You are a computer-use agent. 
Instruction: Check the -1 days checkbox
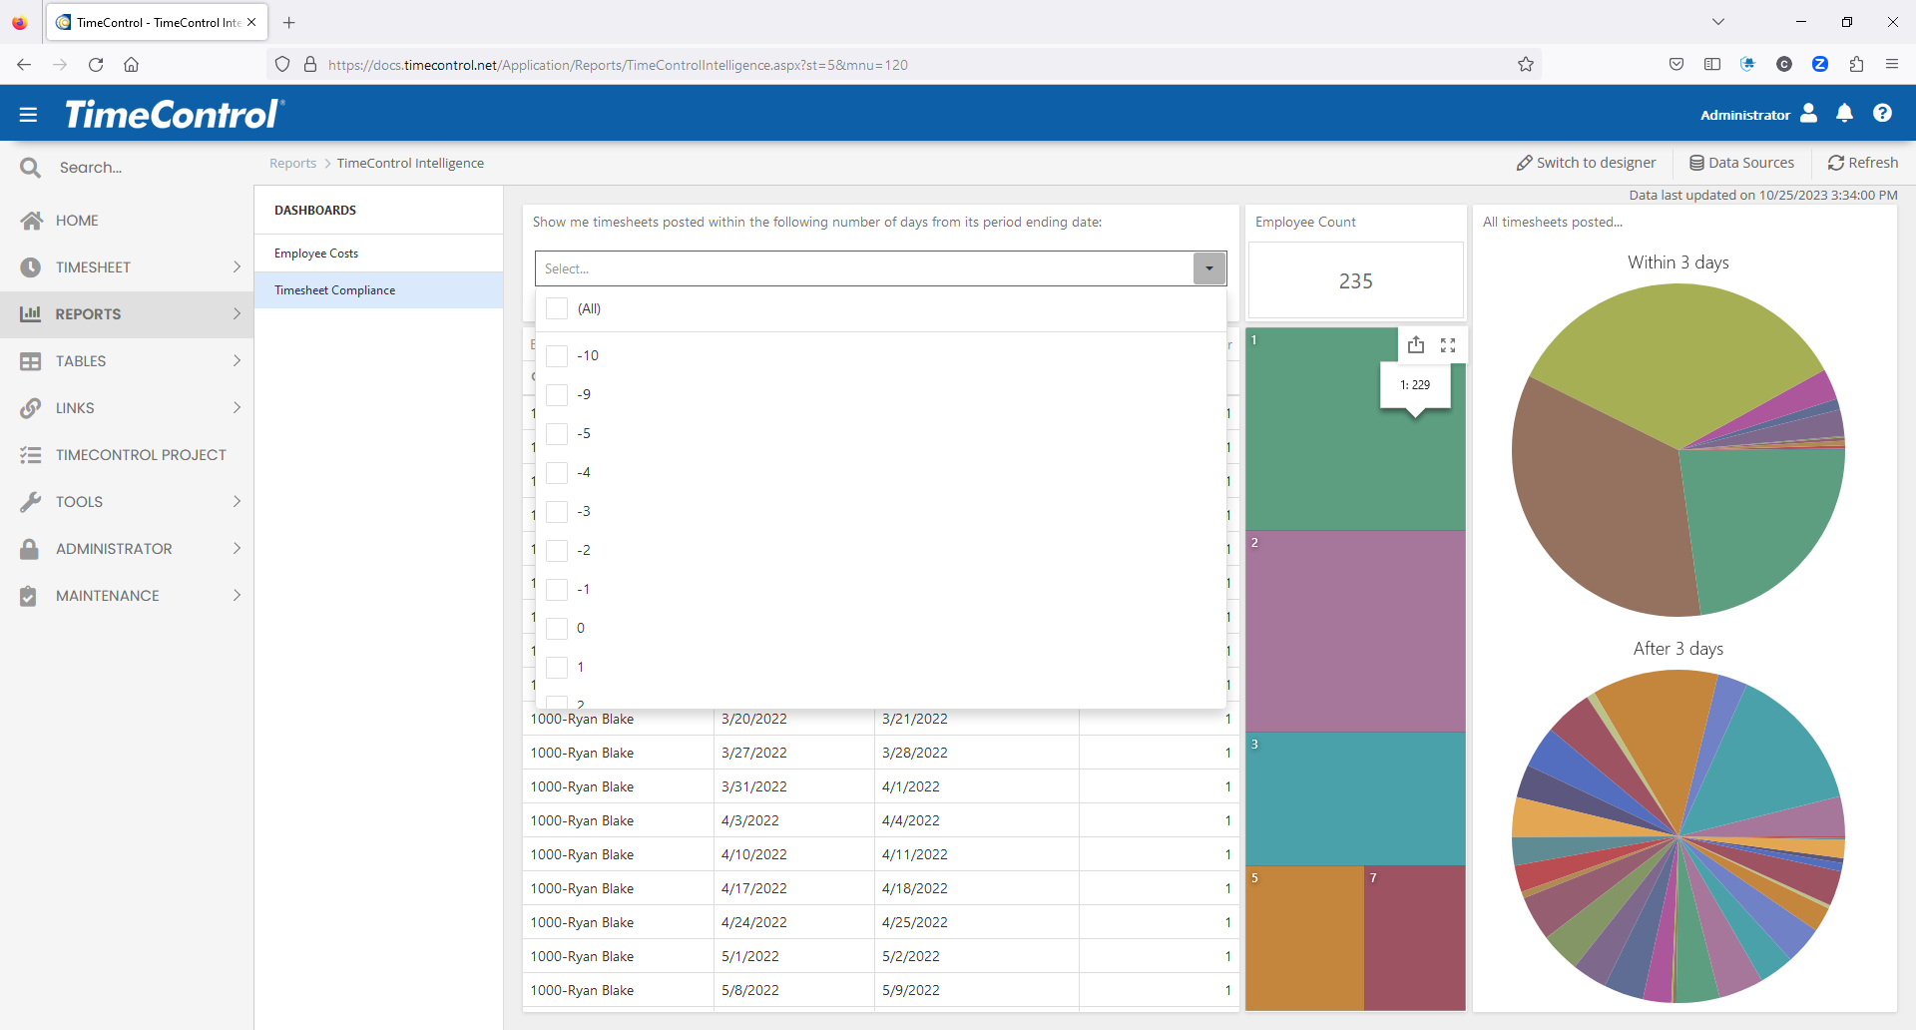tap(557, 589)
